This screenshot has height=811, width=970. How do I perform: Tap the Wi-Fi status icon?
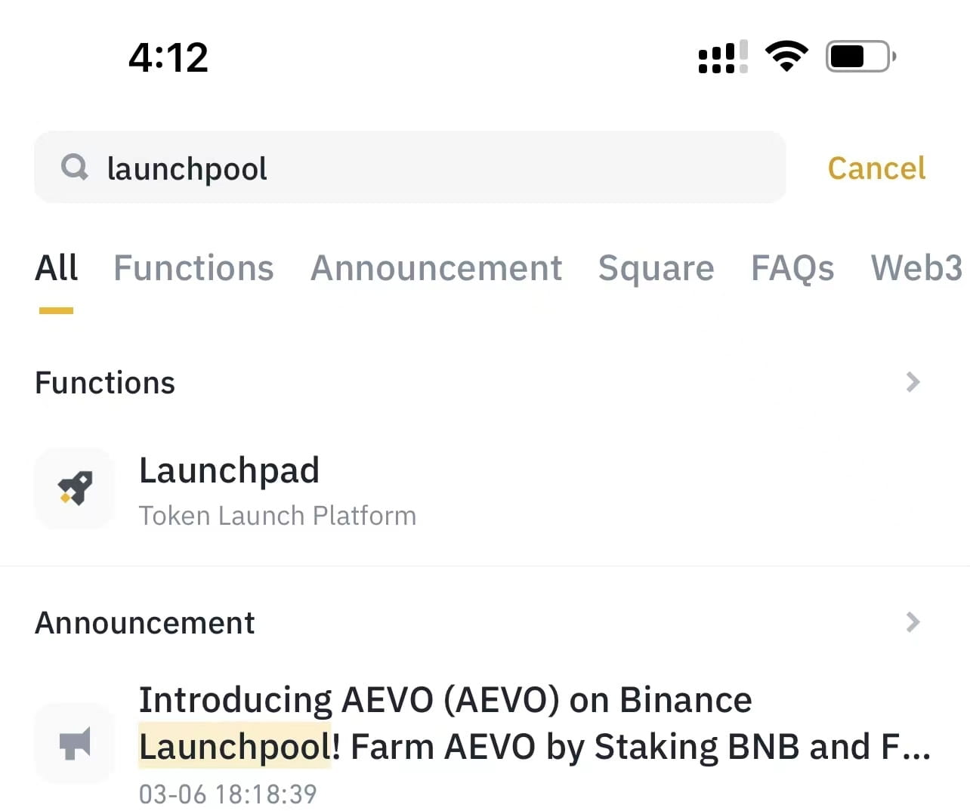coord(786,56)
